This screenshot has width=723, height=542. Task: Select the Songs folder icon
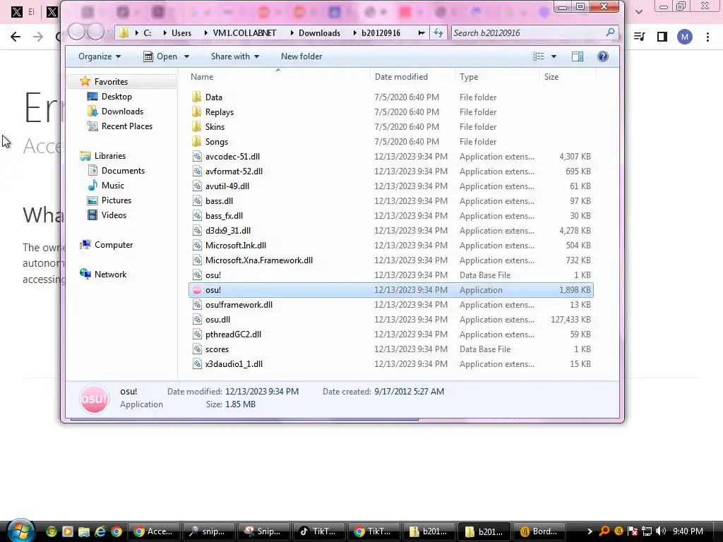197,141
